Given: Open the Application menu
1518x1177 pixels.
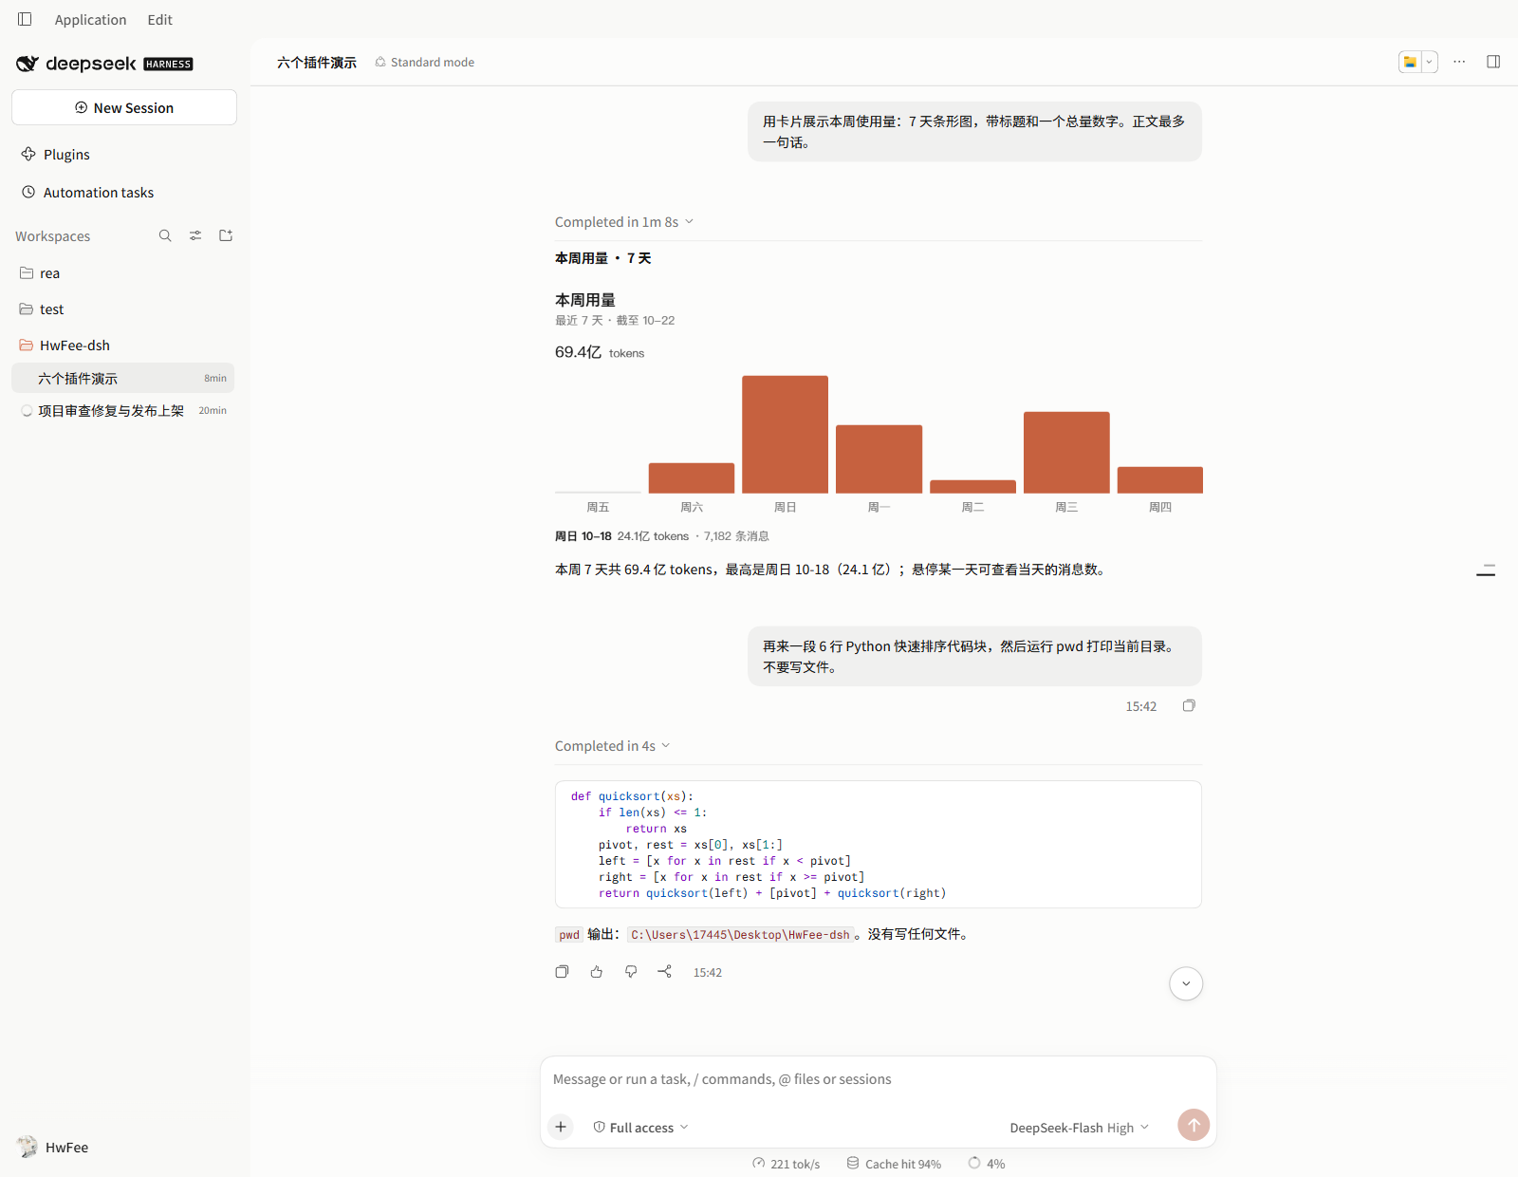Looking at the screenshot, I should [x=90, y=19].
